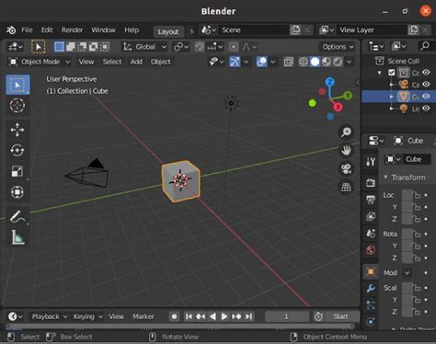Switch to the Layout workspace tab
The width and height of the screenshot is (436, 344).
tap(168, 31)
